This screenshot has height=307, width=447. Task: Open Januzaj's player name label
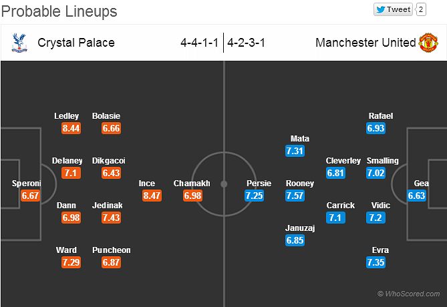(300, 228)
